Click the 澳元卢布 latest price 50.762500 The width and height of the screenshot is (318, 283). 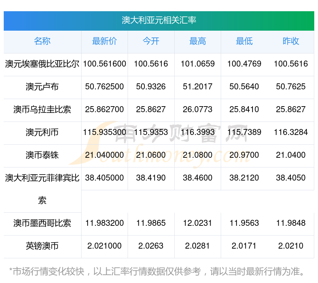[x=104, y=87]
